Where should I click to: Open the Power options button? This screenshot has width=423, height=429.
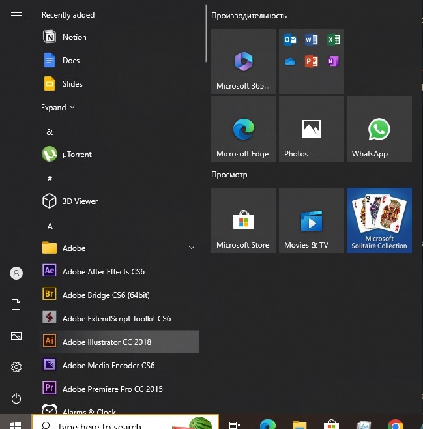[x=16, y=398]
